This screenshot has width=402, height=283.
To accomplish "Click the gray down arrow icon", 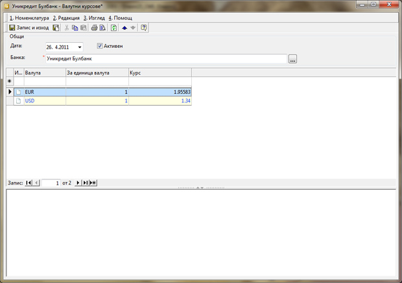I will [133, 28].
